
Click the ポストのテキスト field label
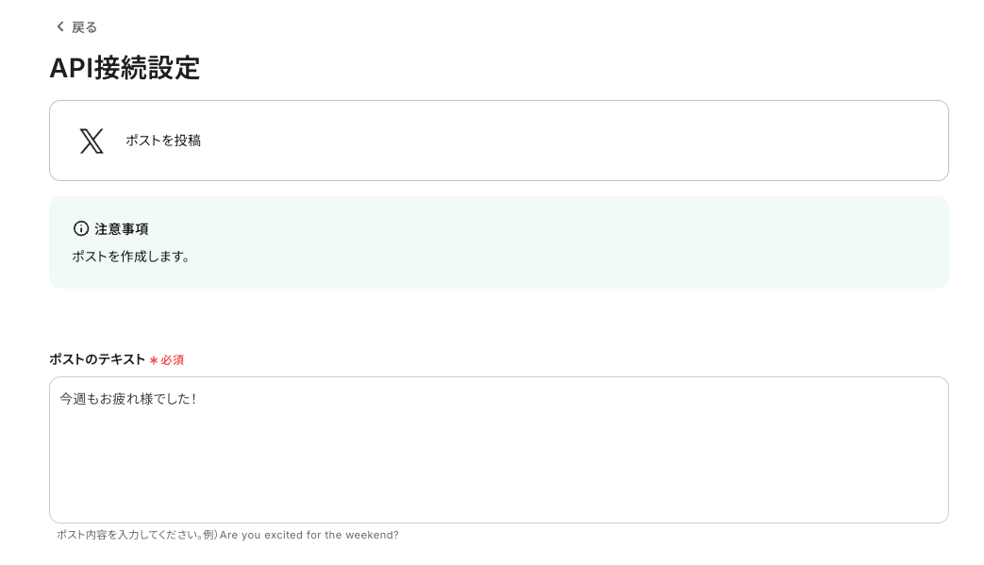coord(97,359)
